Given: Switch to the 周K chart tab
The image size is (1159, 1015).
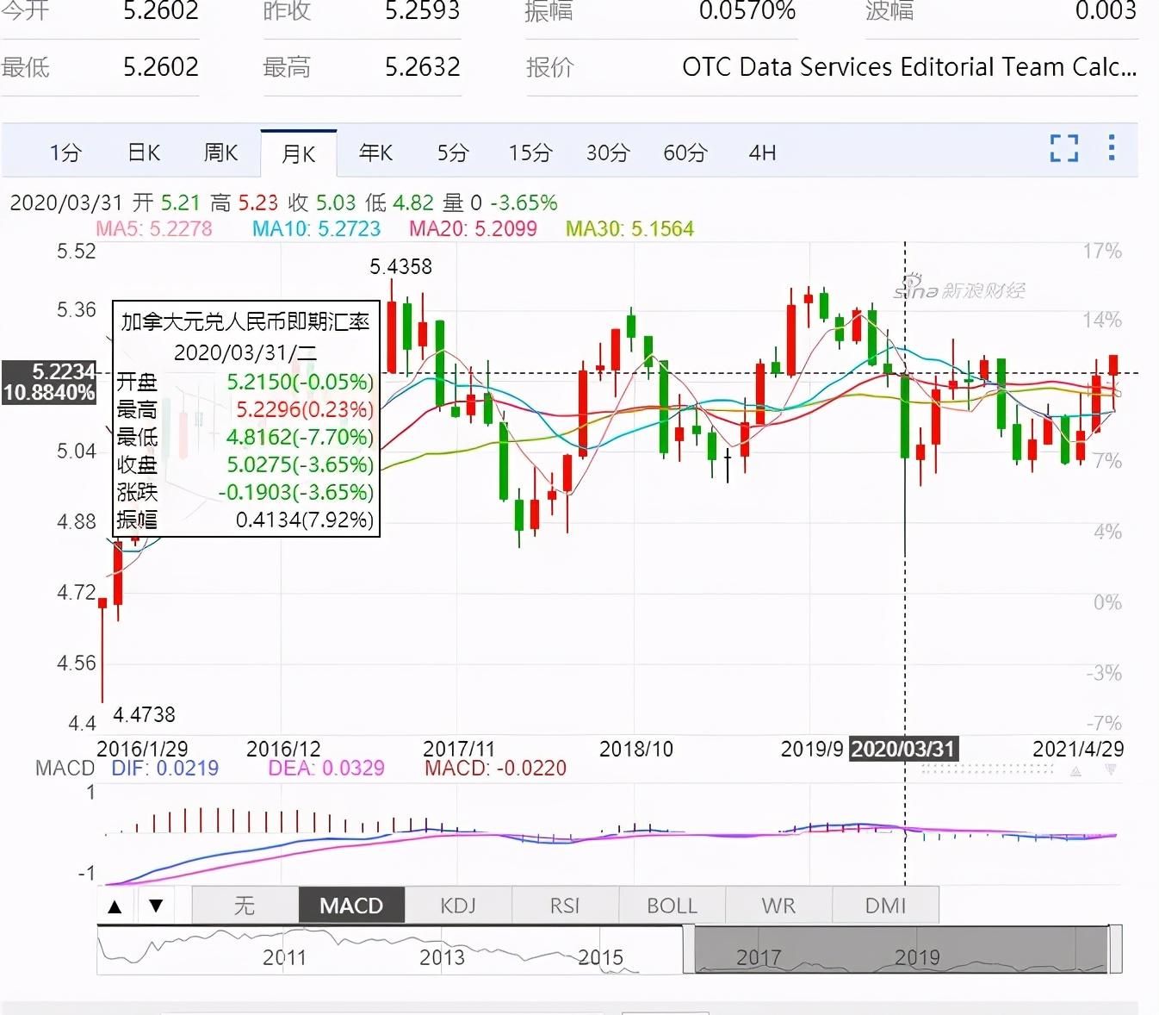Looking at the screenshot, I should pos(220,153).
